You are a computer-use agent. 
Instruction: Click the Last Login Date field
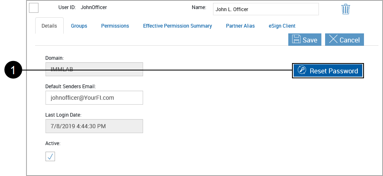[x=94, y=126]
